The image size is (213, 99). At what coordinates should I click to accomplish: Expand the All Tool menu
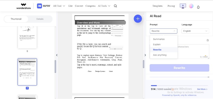(59, 6)
